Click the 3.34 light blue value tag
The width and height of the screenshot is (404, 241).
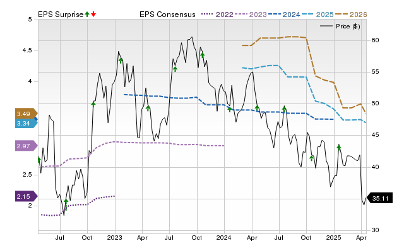tap(26, 124)
